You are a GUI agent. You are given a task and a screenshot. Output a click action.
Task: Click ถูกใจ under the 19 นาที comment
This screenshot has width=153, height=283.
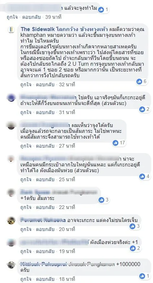tap(26, 251)
